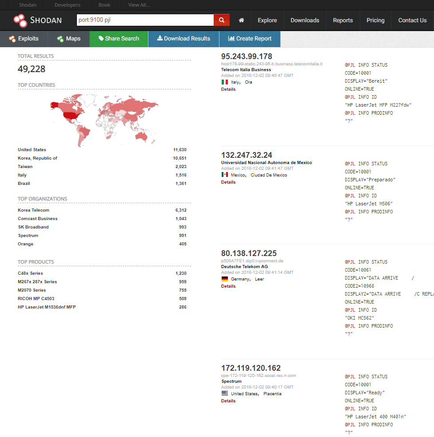Filter by RICOH MP C4503 product

[36, 298]
